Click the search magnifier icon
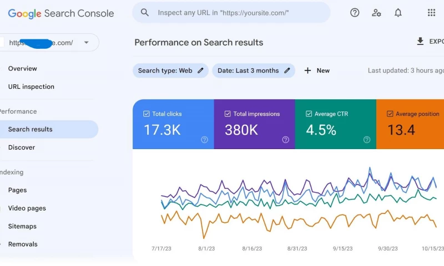This screenshot has height=266, width=444. click(x=145, y=12)
